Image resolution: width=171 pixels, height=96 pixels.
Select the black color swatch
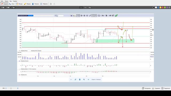click(x=154, y=7)
